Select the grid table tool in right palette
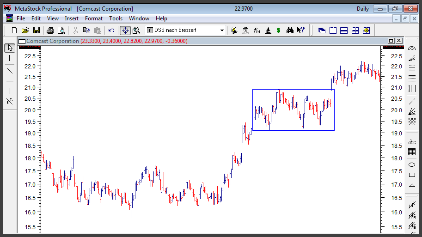The image size is (422, 237). [412, 152]
